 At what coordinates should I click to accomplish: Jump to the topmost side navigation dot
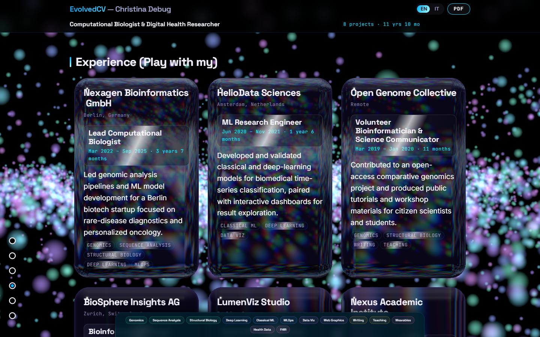(12, 241)
